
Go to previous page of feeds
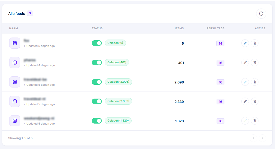[x=253, y=138]
